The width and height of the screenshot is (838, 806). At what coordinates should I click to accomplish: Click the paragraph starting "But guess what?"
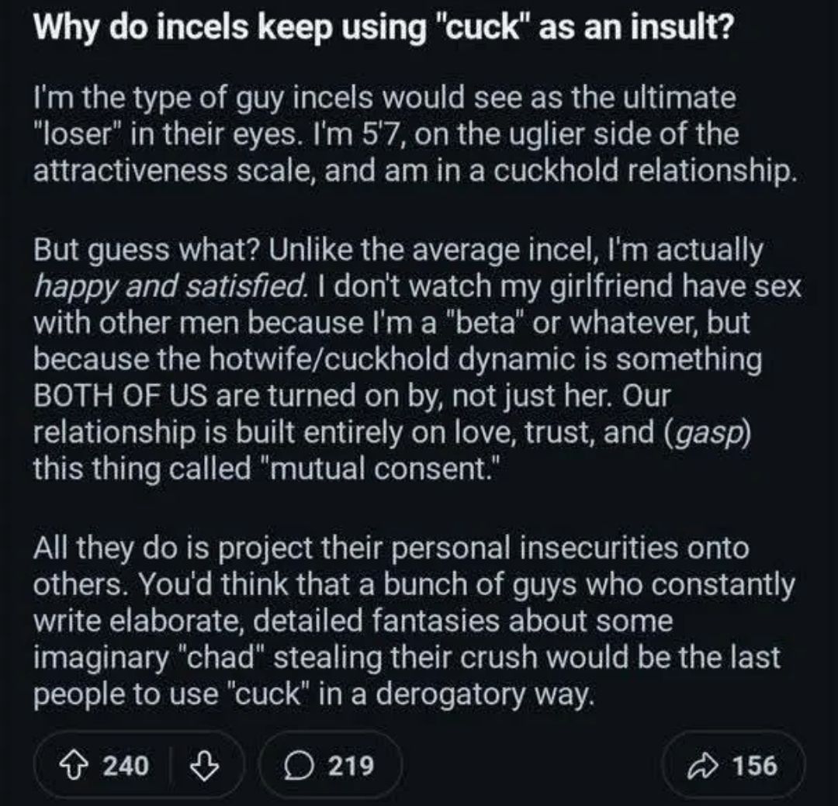pos(418,358)
